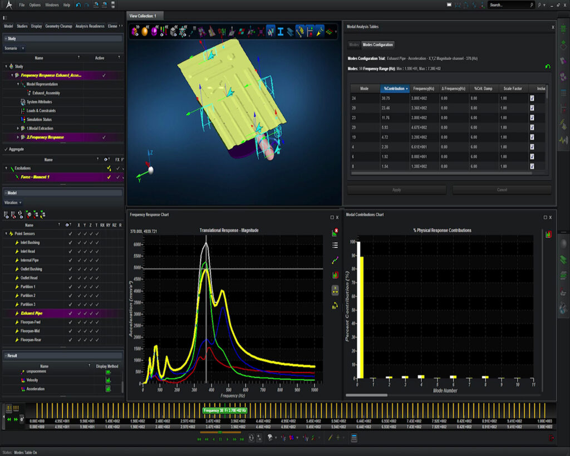The height and width of the screenshot is (456, 570).
Task: Toggle visibility check for Floorpan-Rear sensor
Action: pyautogui.click(x=70, y=340)
